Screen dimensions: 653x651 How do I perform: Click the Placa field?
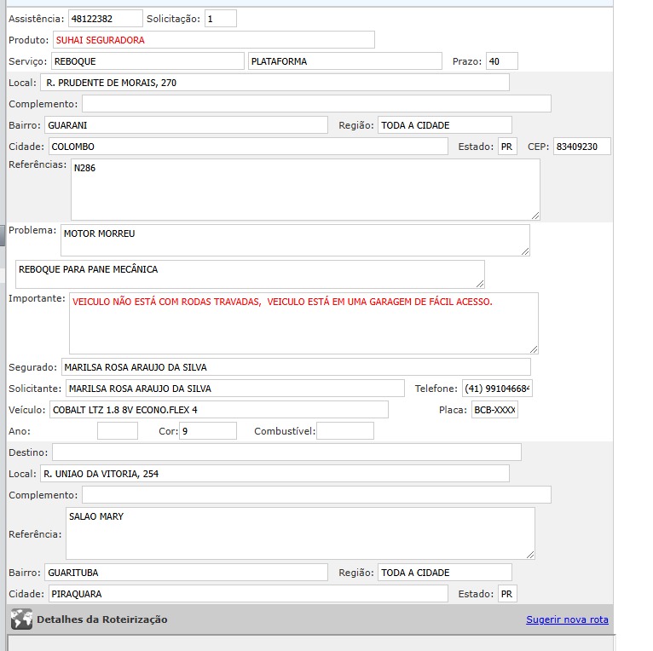(x=494, y=410)
